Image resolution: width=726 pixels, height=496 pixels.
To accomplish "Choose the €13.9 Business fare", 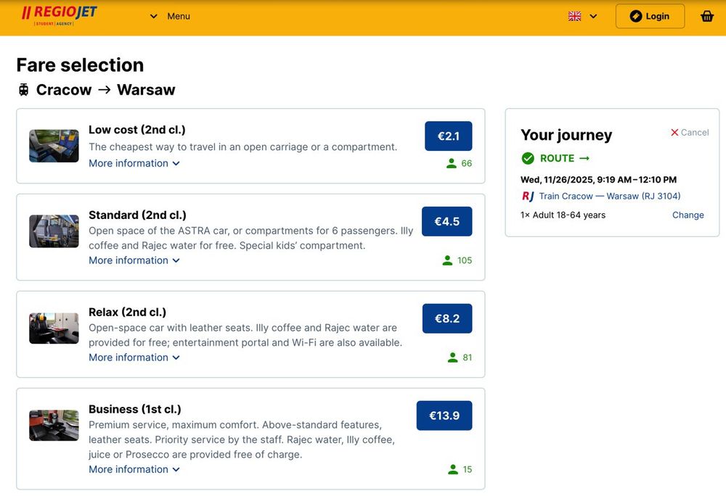I will coord(444,416).
